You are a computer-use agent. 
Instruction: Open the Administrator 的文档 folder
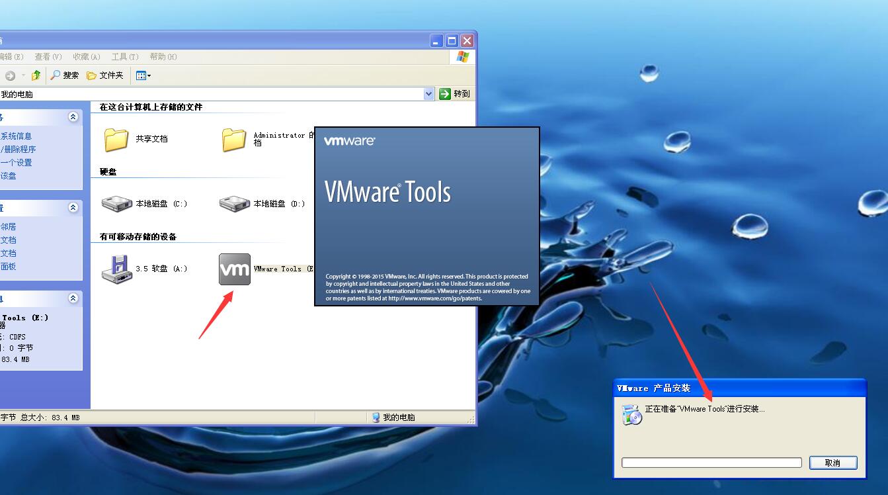pyautogui.click(x=235, y=140)
